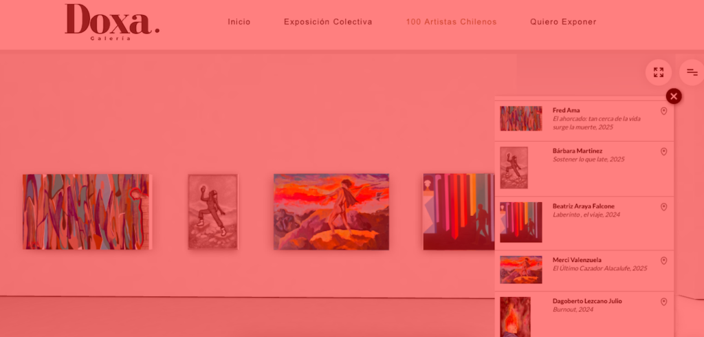This screenshot has width=704, height=337.
Task: Select Sostener lo que late thumbnail
Action: pyautogui.click(x=514, y=168)
